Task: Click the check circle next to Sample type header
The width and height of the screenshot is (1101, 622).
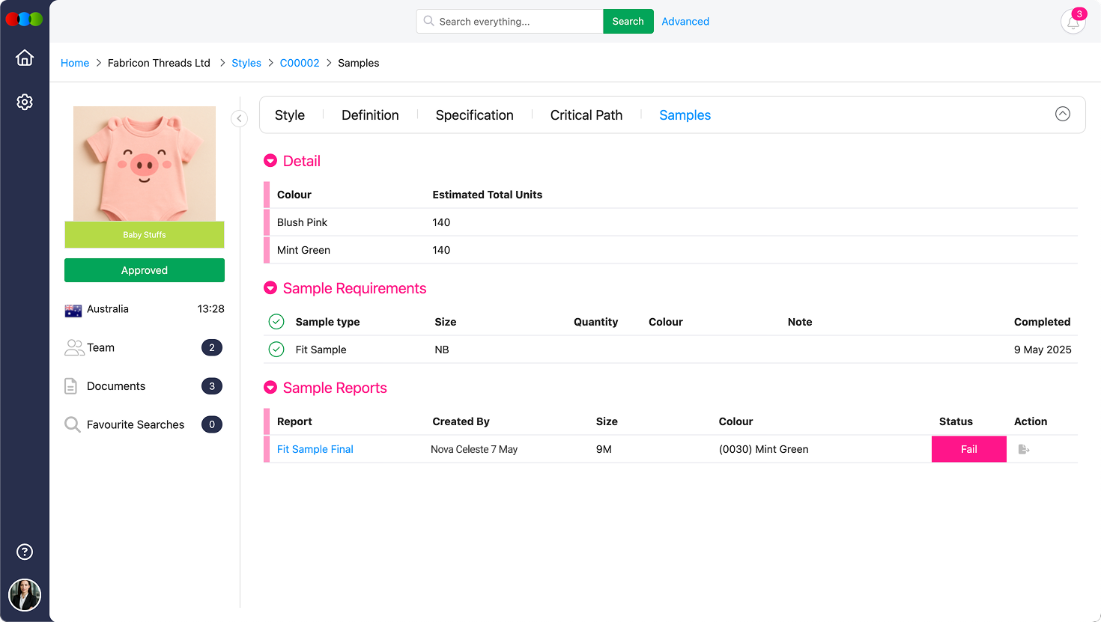Action: [x=276, y=321]
